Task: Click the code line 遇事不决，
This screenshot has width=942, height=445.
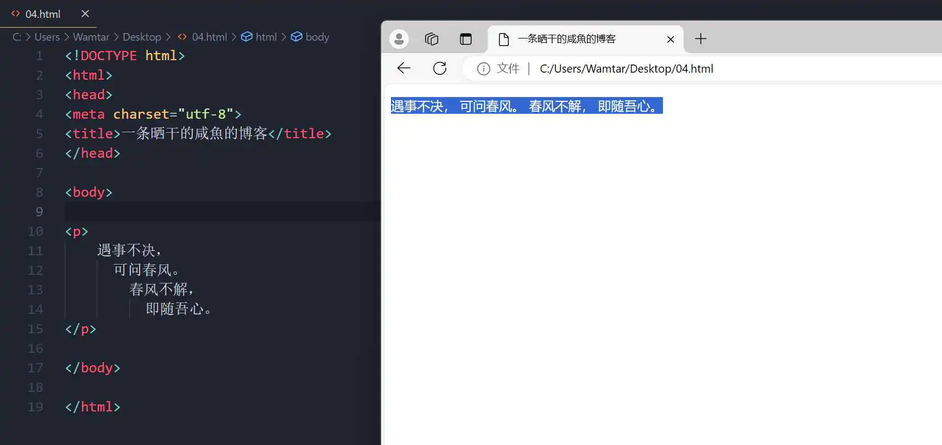Action: 129,250
